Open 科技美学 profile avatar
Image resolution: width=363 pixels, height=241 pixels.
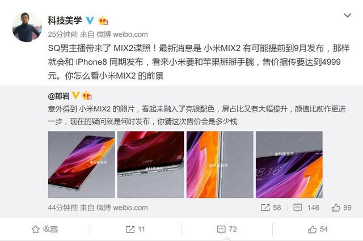27,27
